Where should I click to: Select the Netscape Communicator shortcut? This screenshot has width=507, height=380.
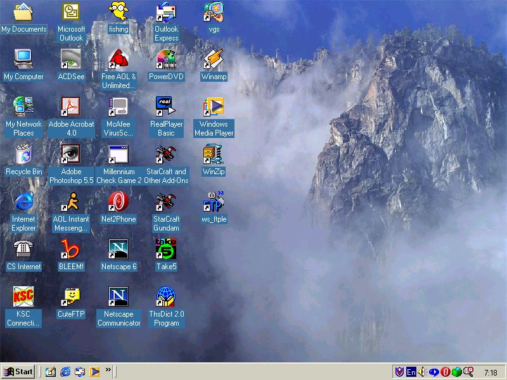click(119, 296)
